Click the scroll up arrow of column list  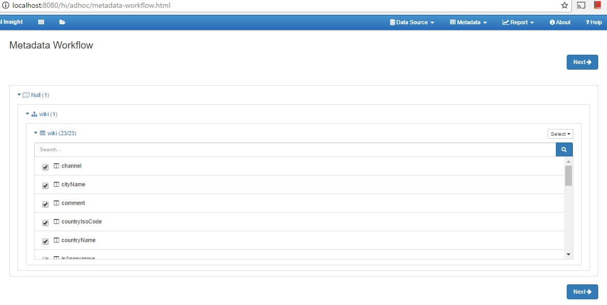click(568, 162)
